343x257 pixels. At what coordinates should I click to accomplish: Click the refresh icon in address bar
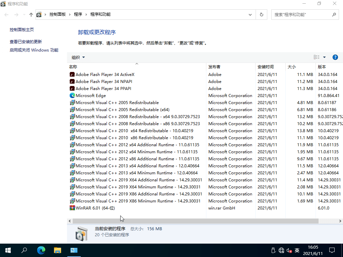pos(261,15)
